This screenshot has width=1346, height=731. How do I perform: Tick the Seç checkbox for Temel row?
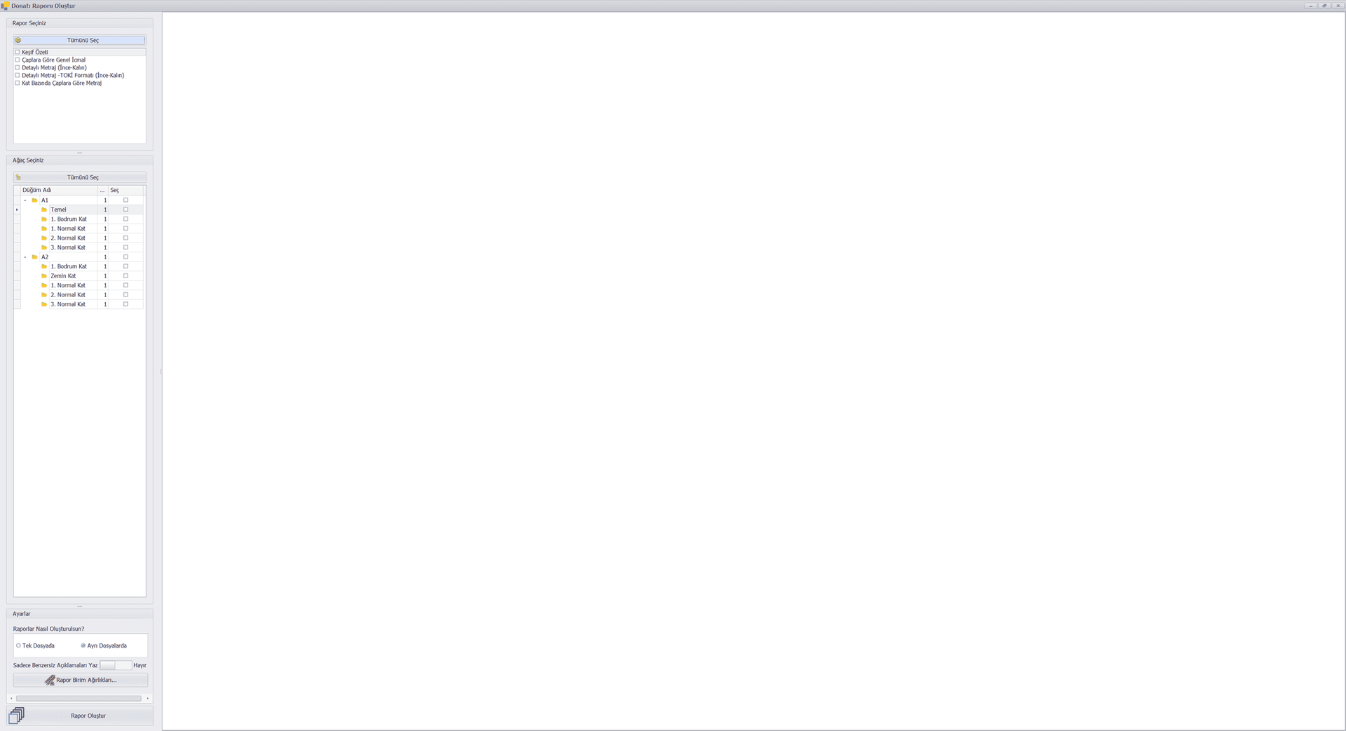pyautogui.click(x=126, y=210)
